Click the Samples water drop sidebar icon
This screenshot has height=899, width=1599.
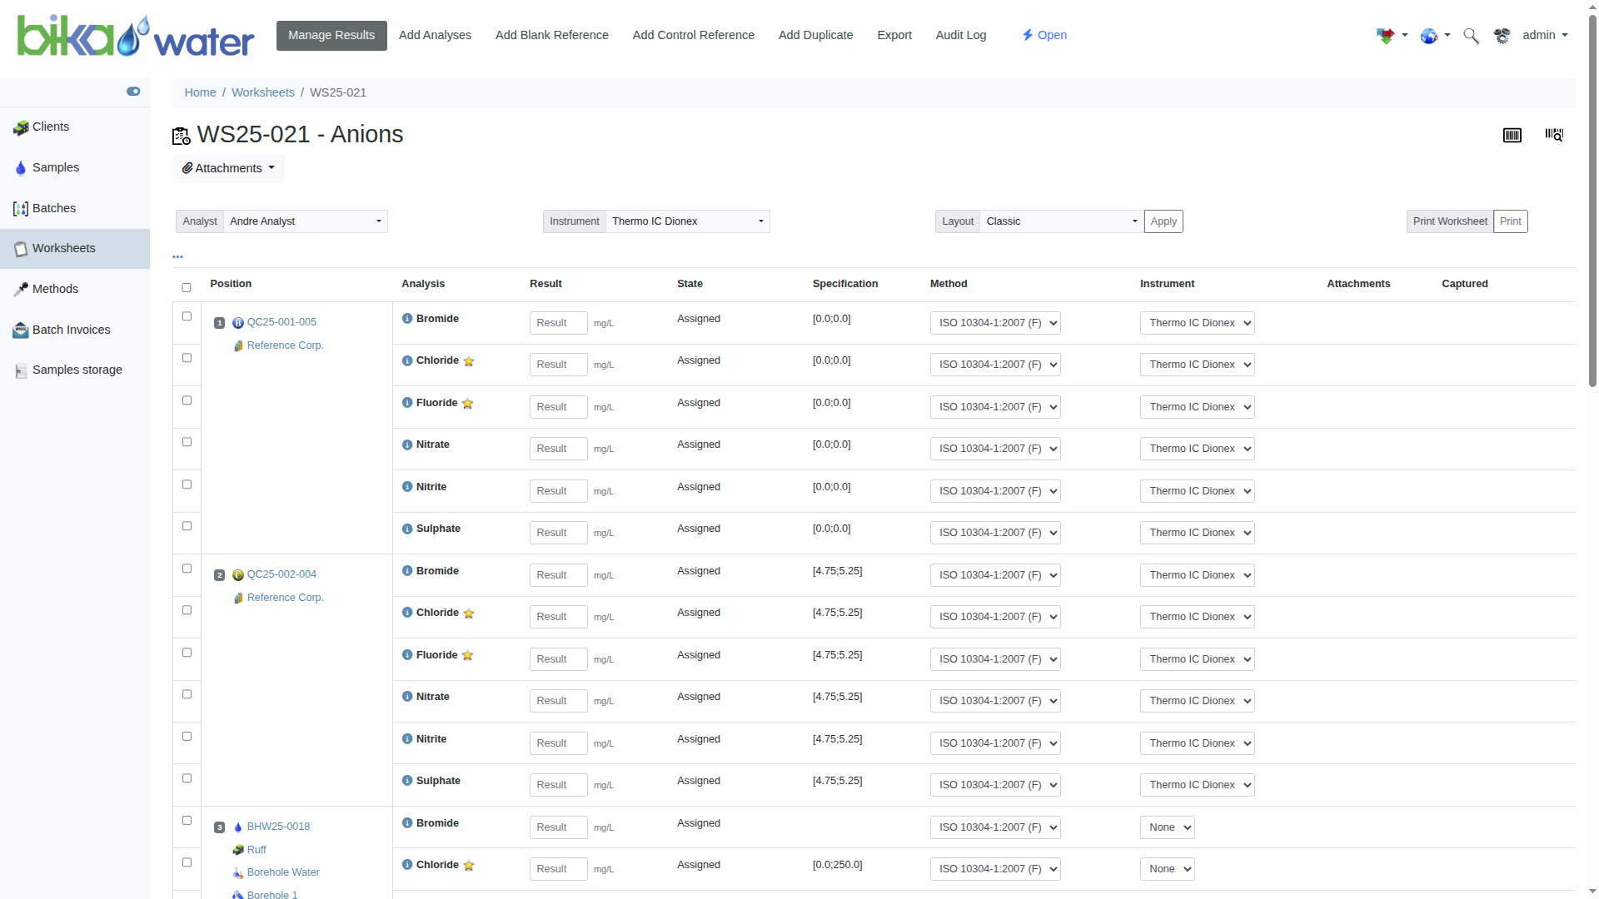pos(21,168)
